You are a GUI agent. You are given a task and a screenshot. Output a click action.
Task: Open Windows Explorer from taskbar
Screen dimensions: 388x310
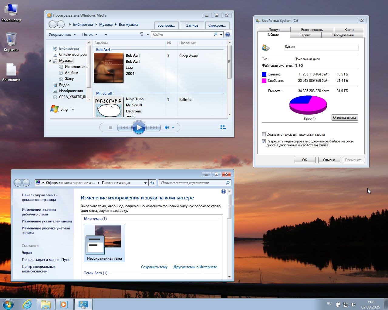[x=46, y=304]
